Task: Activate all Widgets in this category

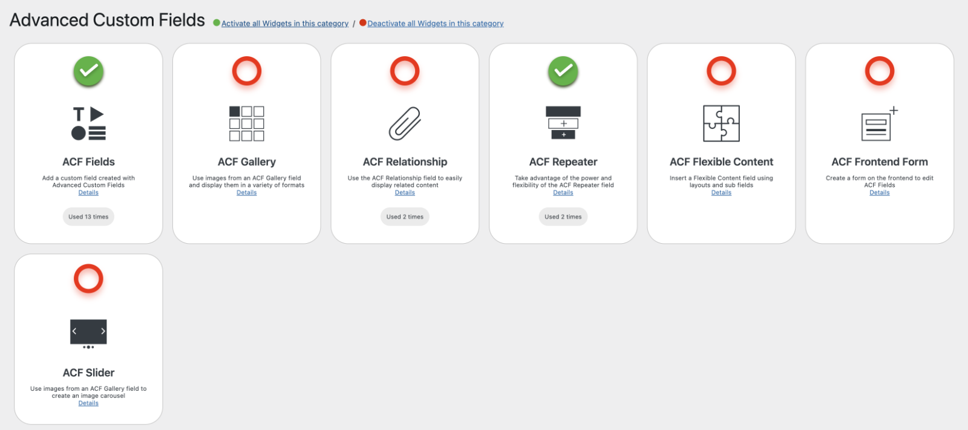Action: tap(284, 24)
